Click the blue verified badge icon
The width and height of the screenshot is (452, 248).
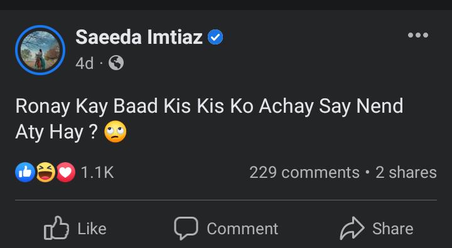tap(215, 38)
